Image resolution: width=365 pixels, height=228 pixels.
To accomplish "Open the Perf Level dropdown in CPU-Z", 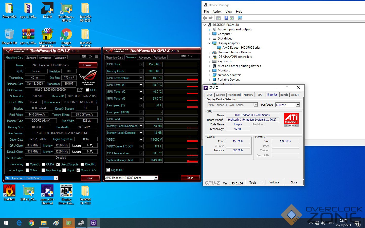I will click(298, 105).
